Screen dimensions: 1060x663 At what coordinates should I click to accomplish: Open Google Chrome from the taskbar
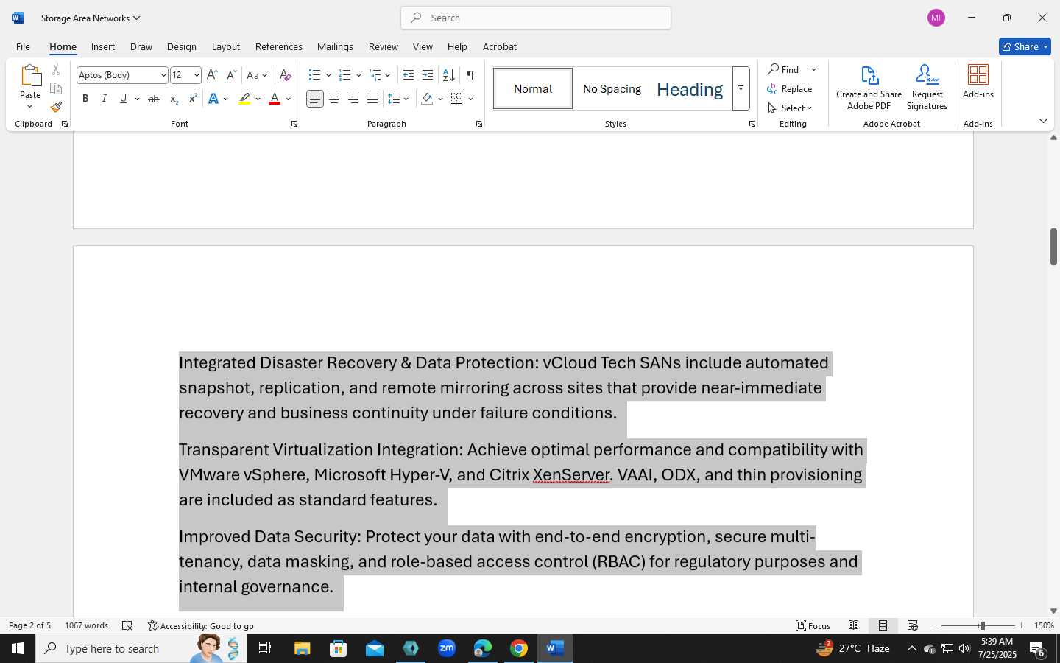click(519, 648)
